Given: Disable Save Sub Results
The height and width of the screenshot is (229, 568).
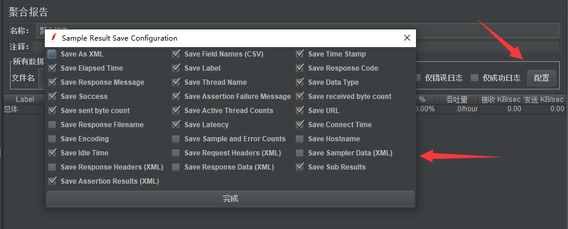Looking at the screenshot, I should coord(299,167).
